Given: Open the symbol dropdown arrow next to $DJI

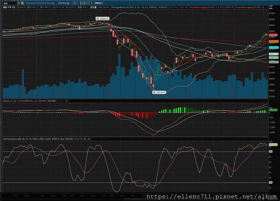Looking at the screenshot, I should (x=19, y=3).
